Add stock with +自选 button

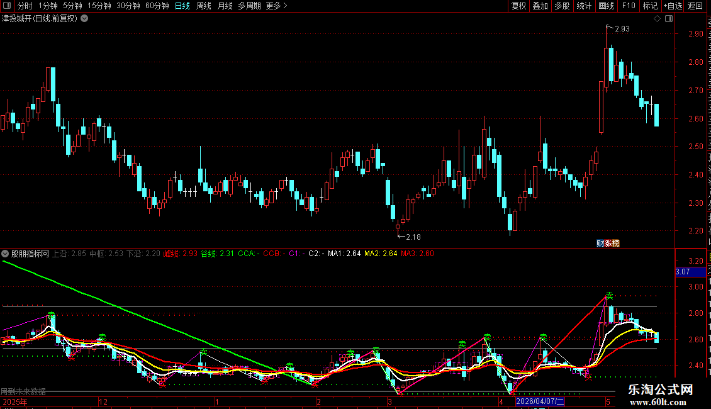[x=673, y=6]
